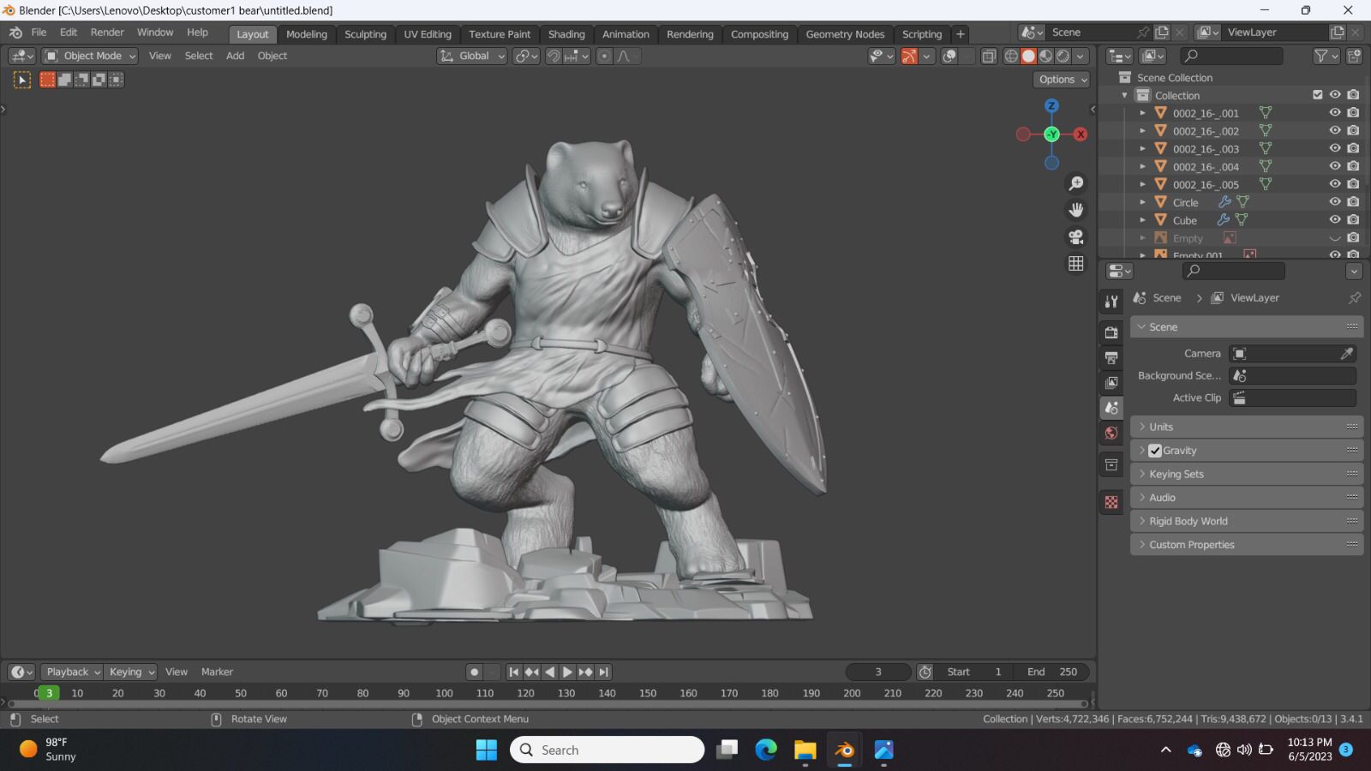Click the Blender logo menu icon
The width and height of the screenshot is (1371, 771).
[15, 33]
